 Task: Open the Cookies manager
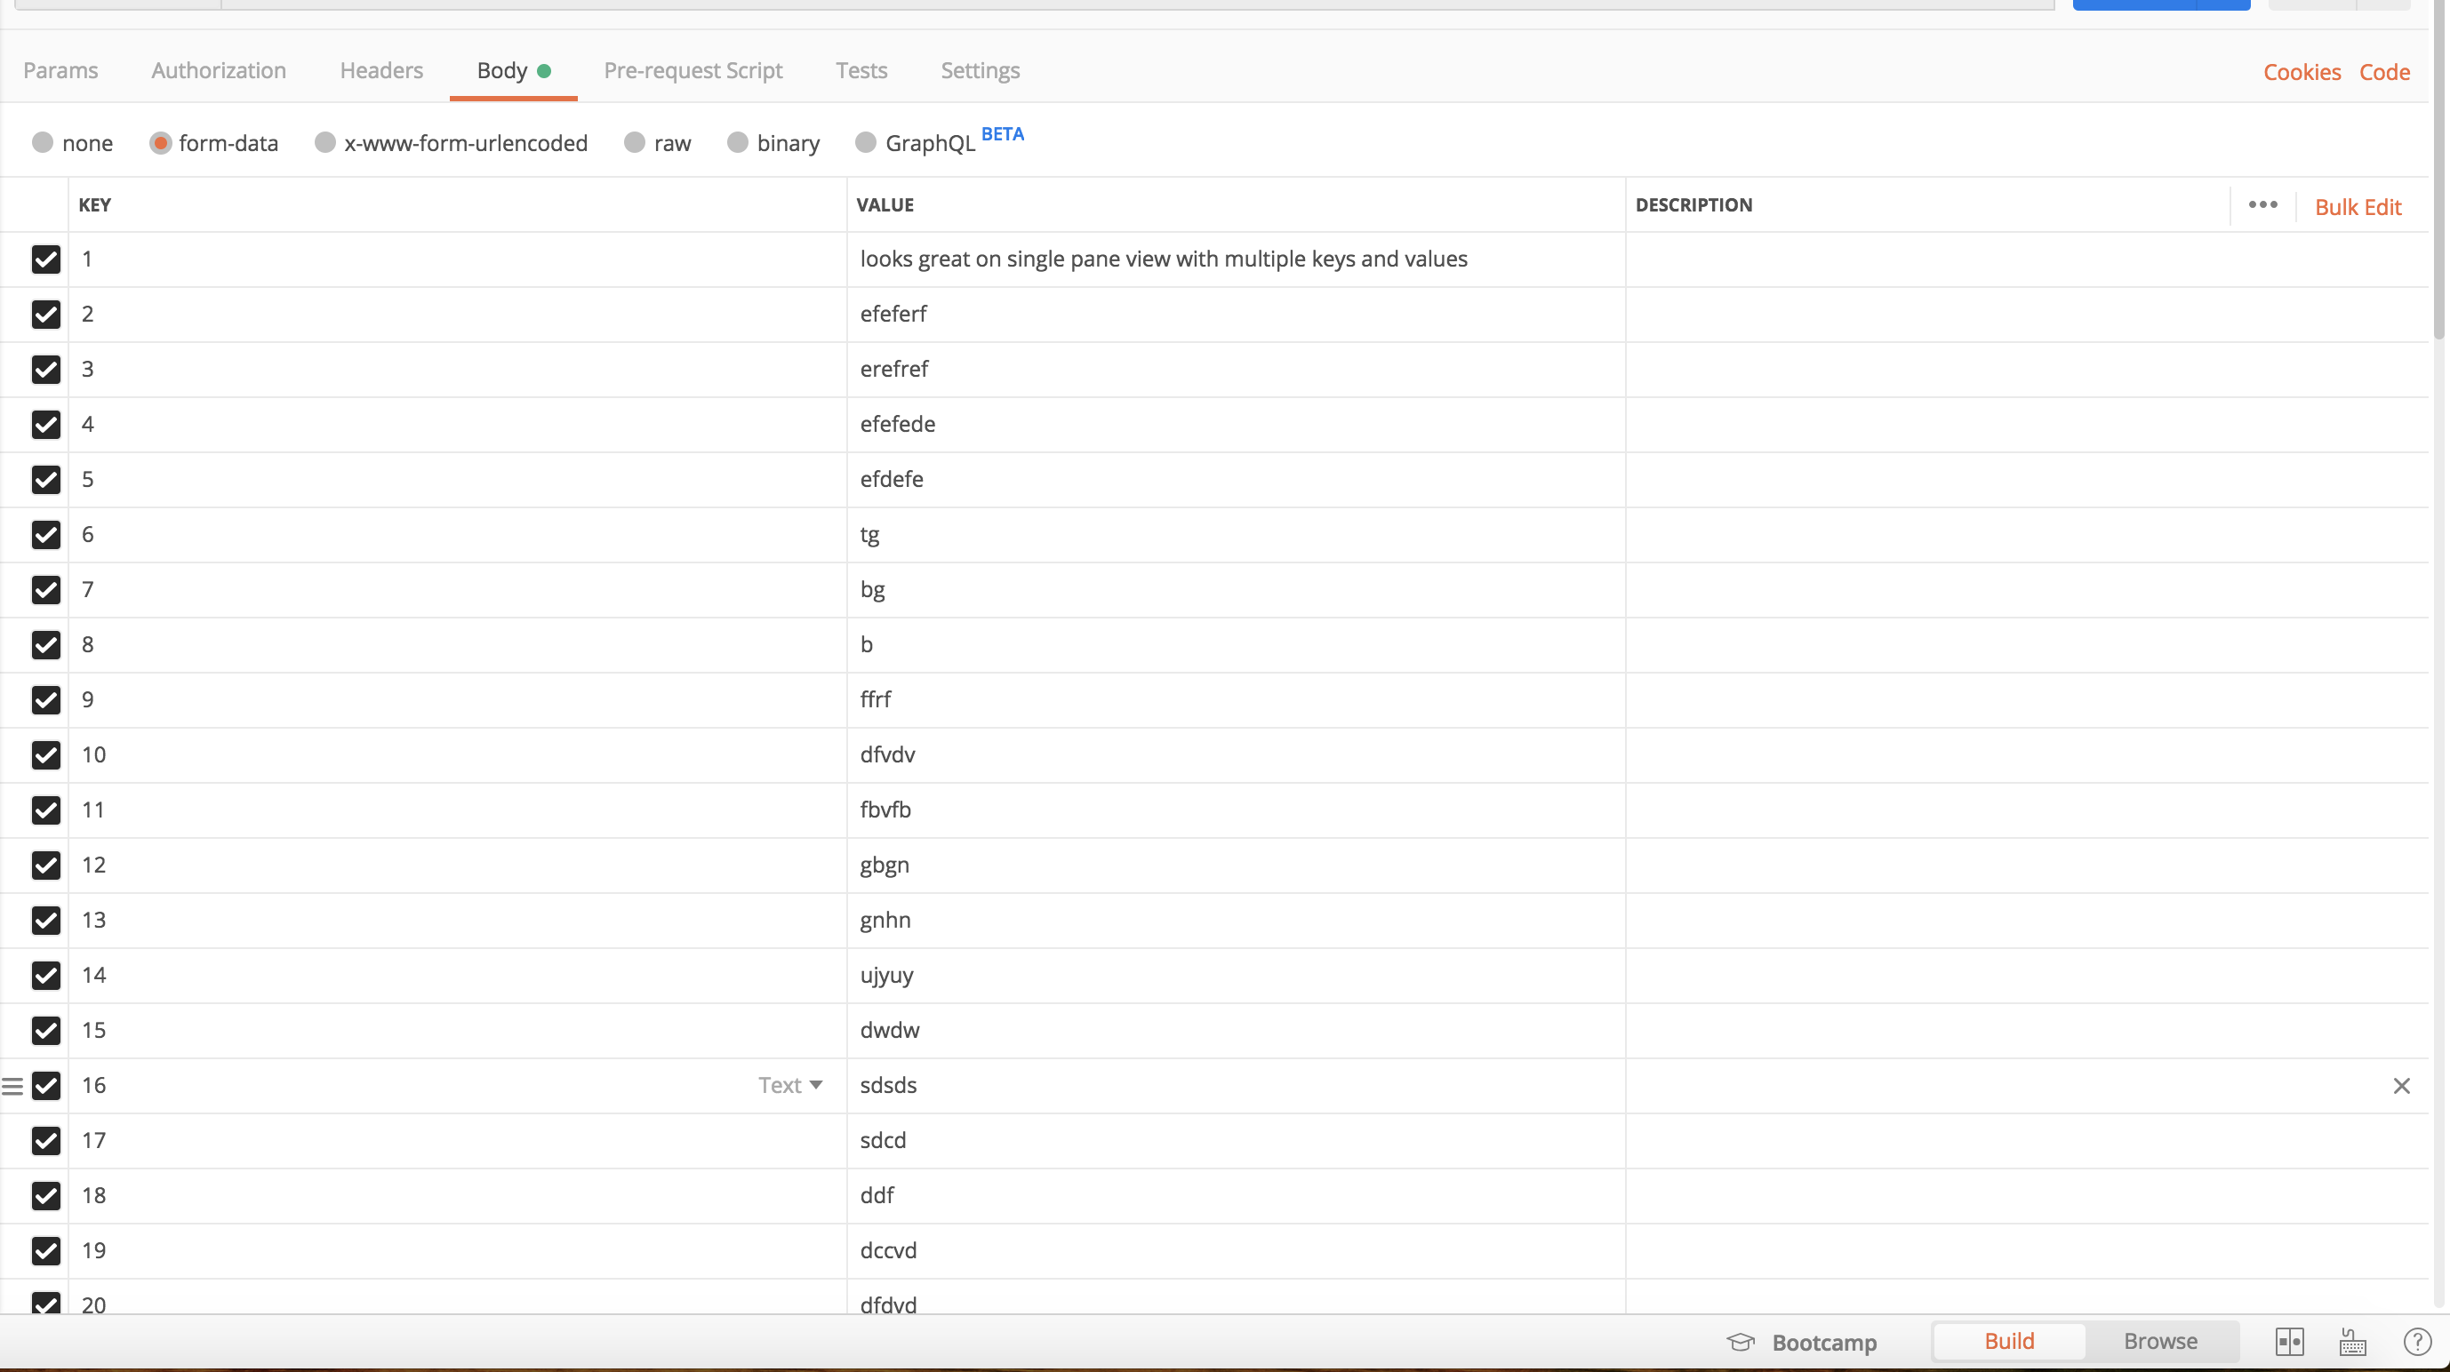click(x=2302, y=71)
